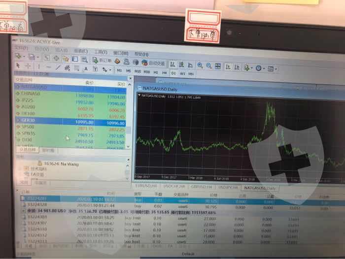Select the Horizontal Line tool
Screen dimensions: 345x259
coord(49,67)
